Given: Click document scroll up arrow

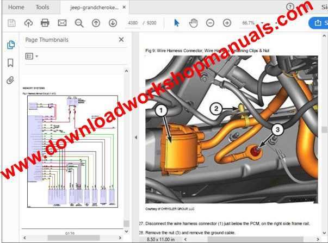Looking at the screenshot, I should coord(324,36).
